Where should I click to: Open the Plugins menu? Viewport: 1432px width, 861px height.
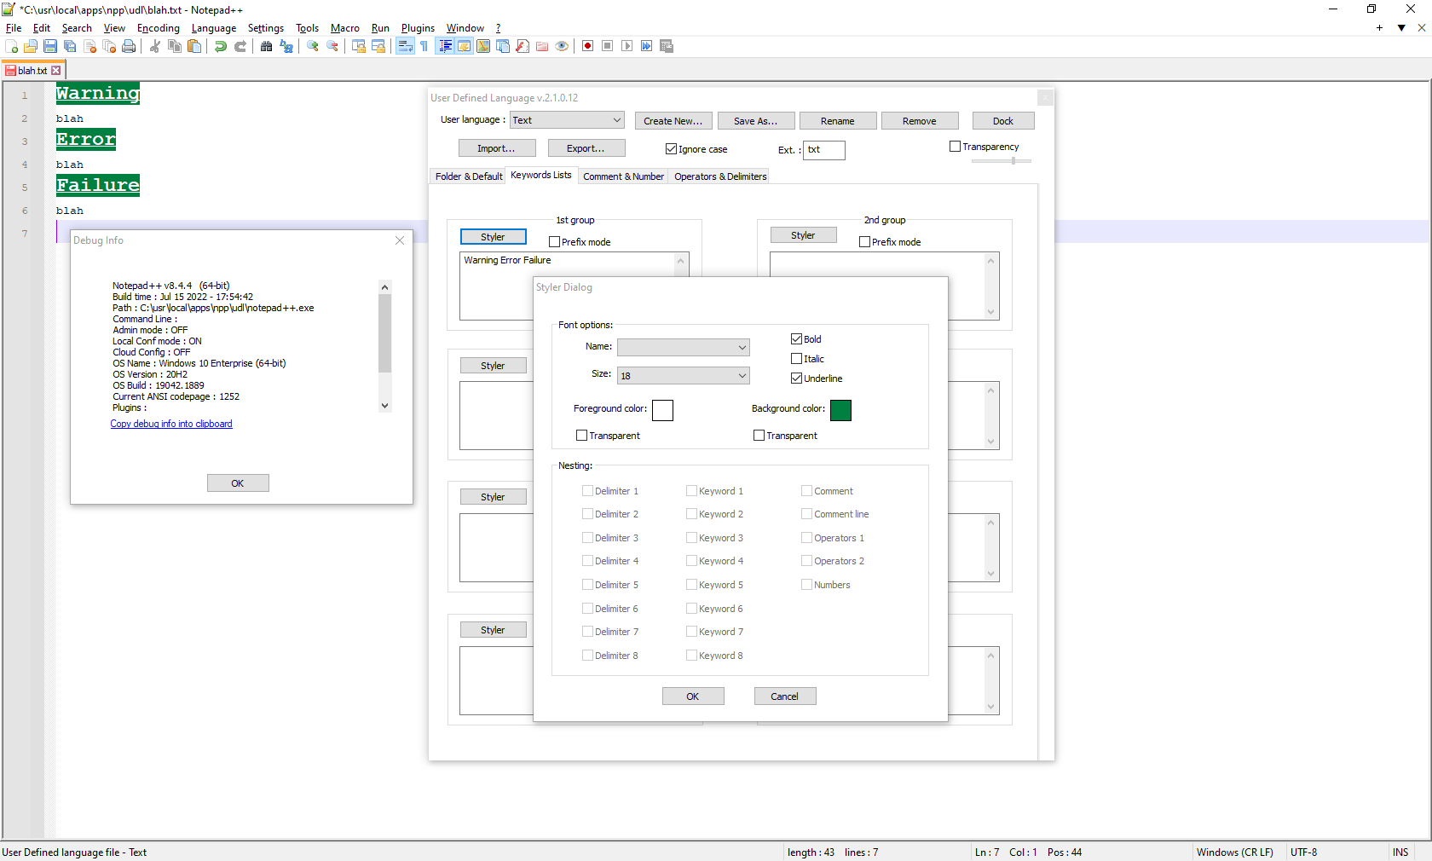[x=418, y=28]
